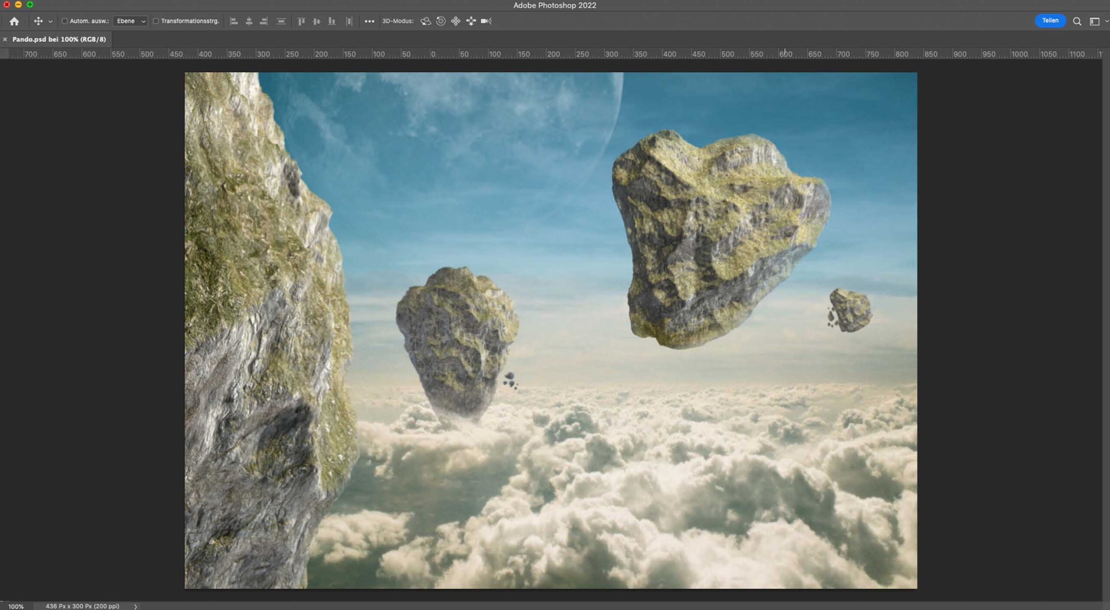Align vertical centers of layers
The height and width of the screenshot is (610, 1110).
click(x=317, y=21)
